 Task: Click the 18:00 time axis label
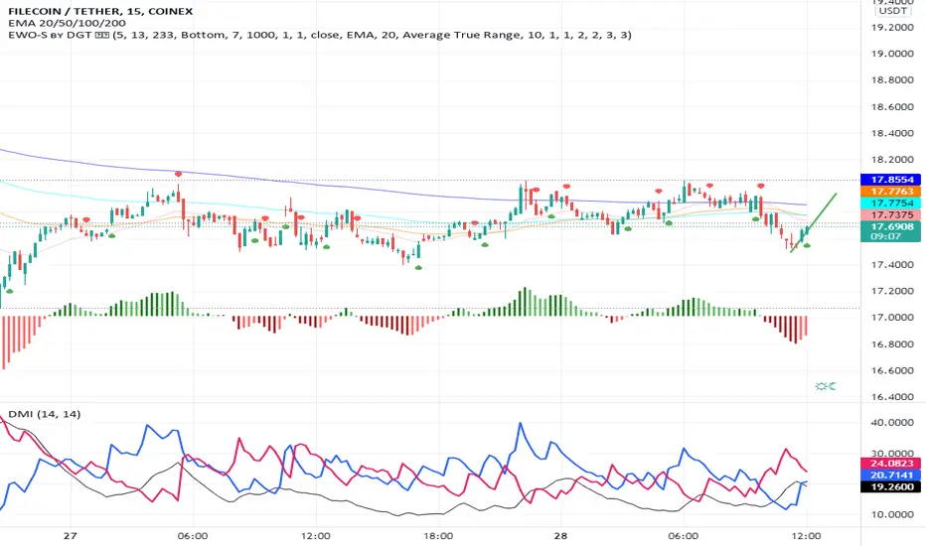tap(438, 536)
